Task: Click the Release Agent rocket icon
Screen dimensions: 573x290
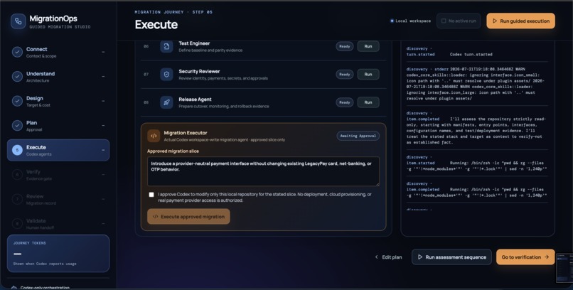Action: [x=166, y=102]
